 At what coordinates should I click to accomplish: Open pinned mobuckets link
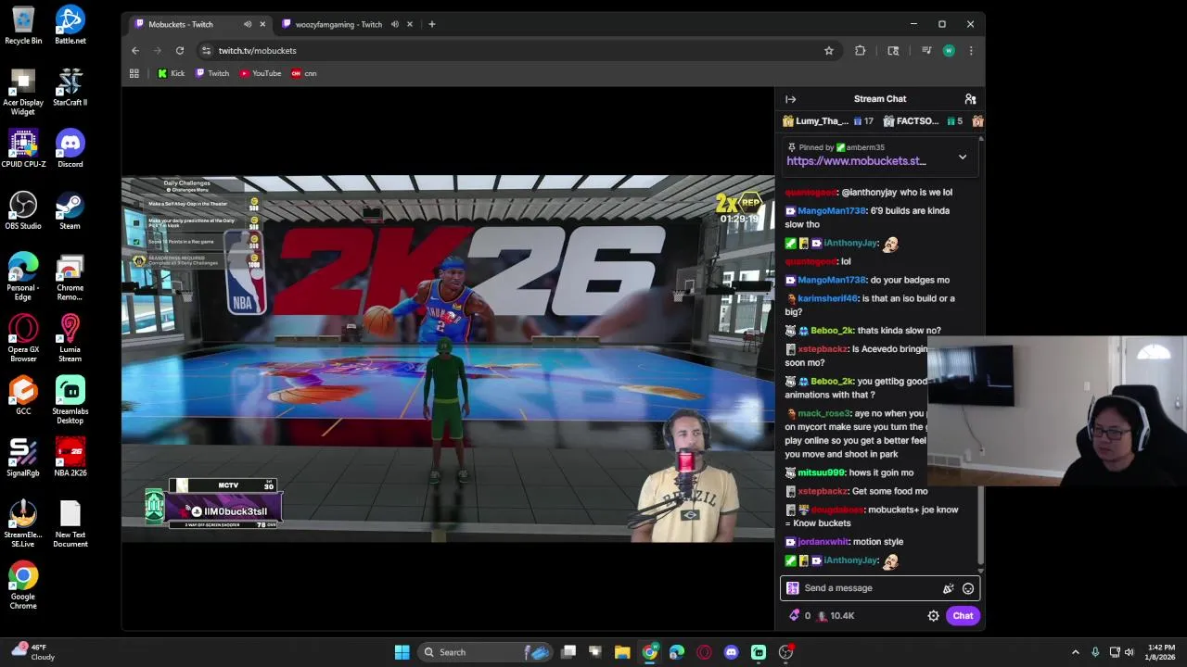point(856,161)
